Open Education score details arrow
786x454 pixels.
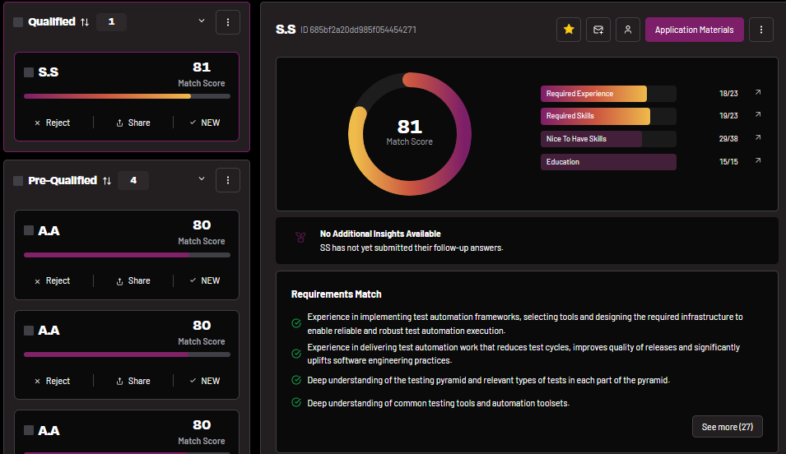tap(757, 161)
